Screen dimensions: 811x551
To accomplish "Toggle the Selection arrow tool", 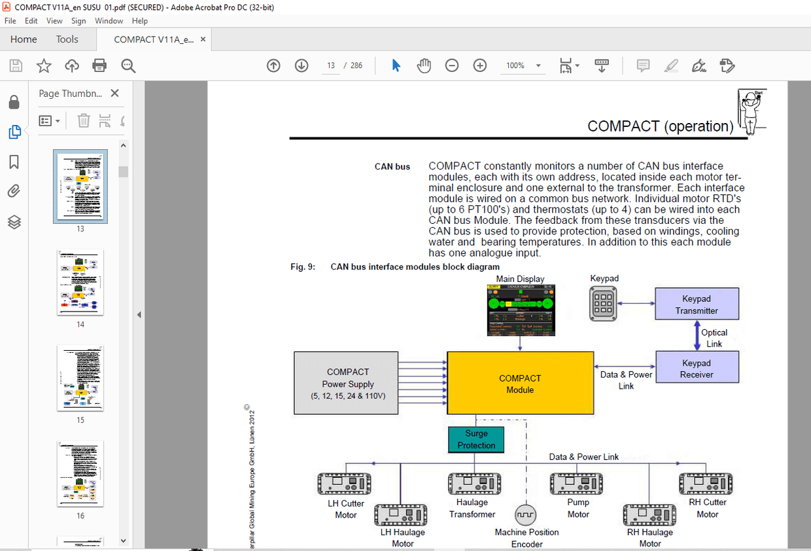I will (x=396, y=65).
